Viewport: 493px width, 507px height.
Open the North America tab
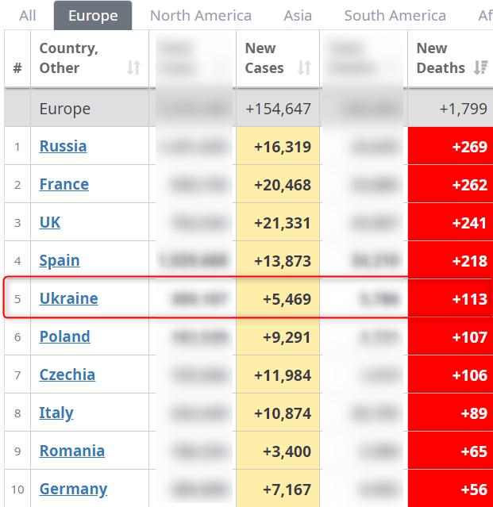[201, 16]
